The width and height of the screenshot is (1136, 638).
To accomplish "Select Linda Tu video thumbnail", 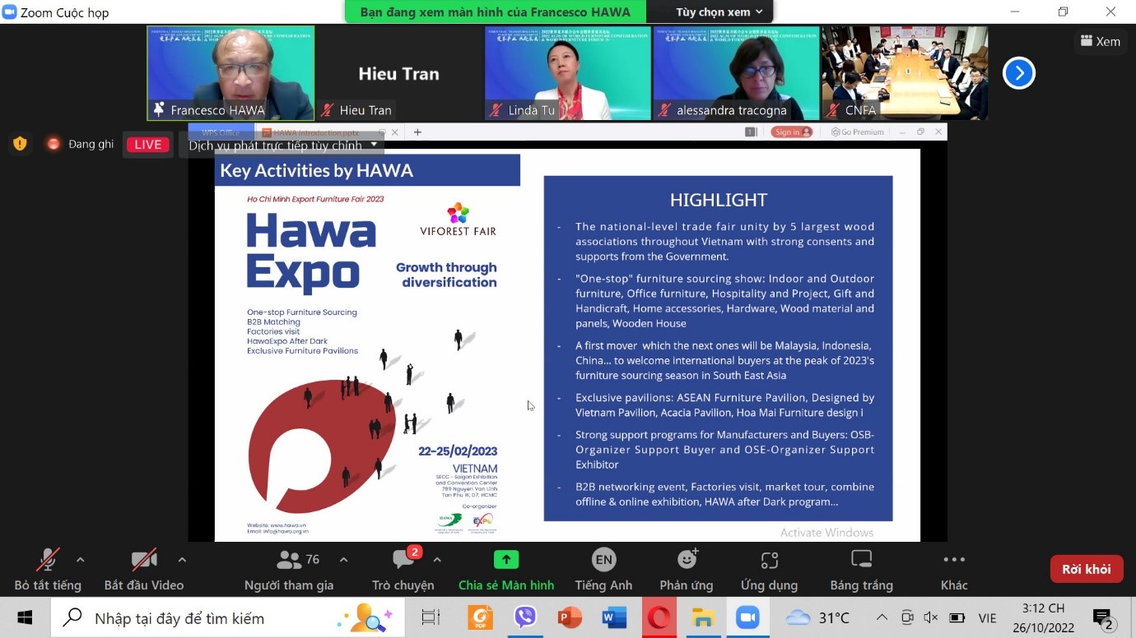I will pos(568,73).
